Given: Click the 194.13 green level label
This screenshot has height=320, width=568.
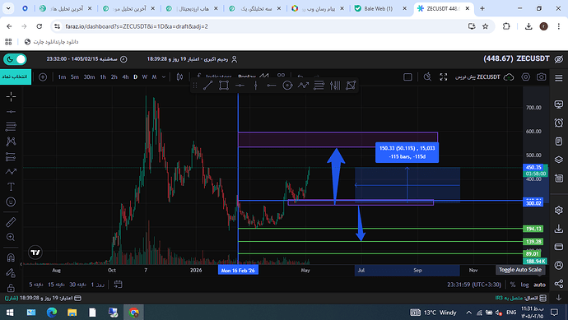Looking at the screenshot, I should point(533,229).
